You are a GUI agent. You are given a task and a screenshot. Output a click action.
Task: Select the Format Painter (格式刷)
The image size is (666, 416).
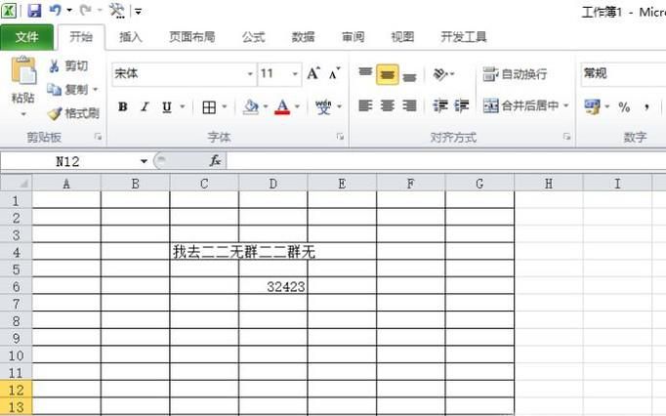tap(73, 113)
